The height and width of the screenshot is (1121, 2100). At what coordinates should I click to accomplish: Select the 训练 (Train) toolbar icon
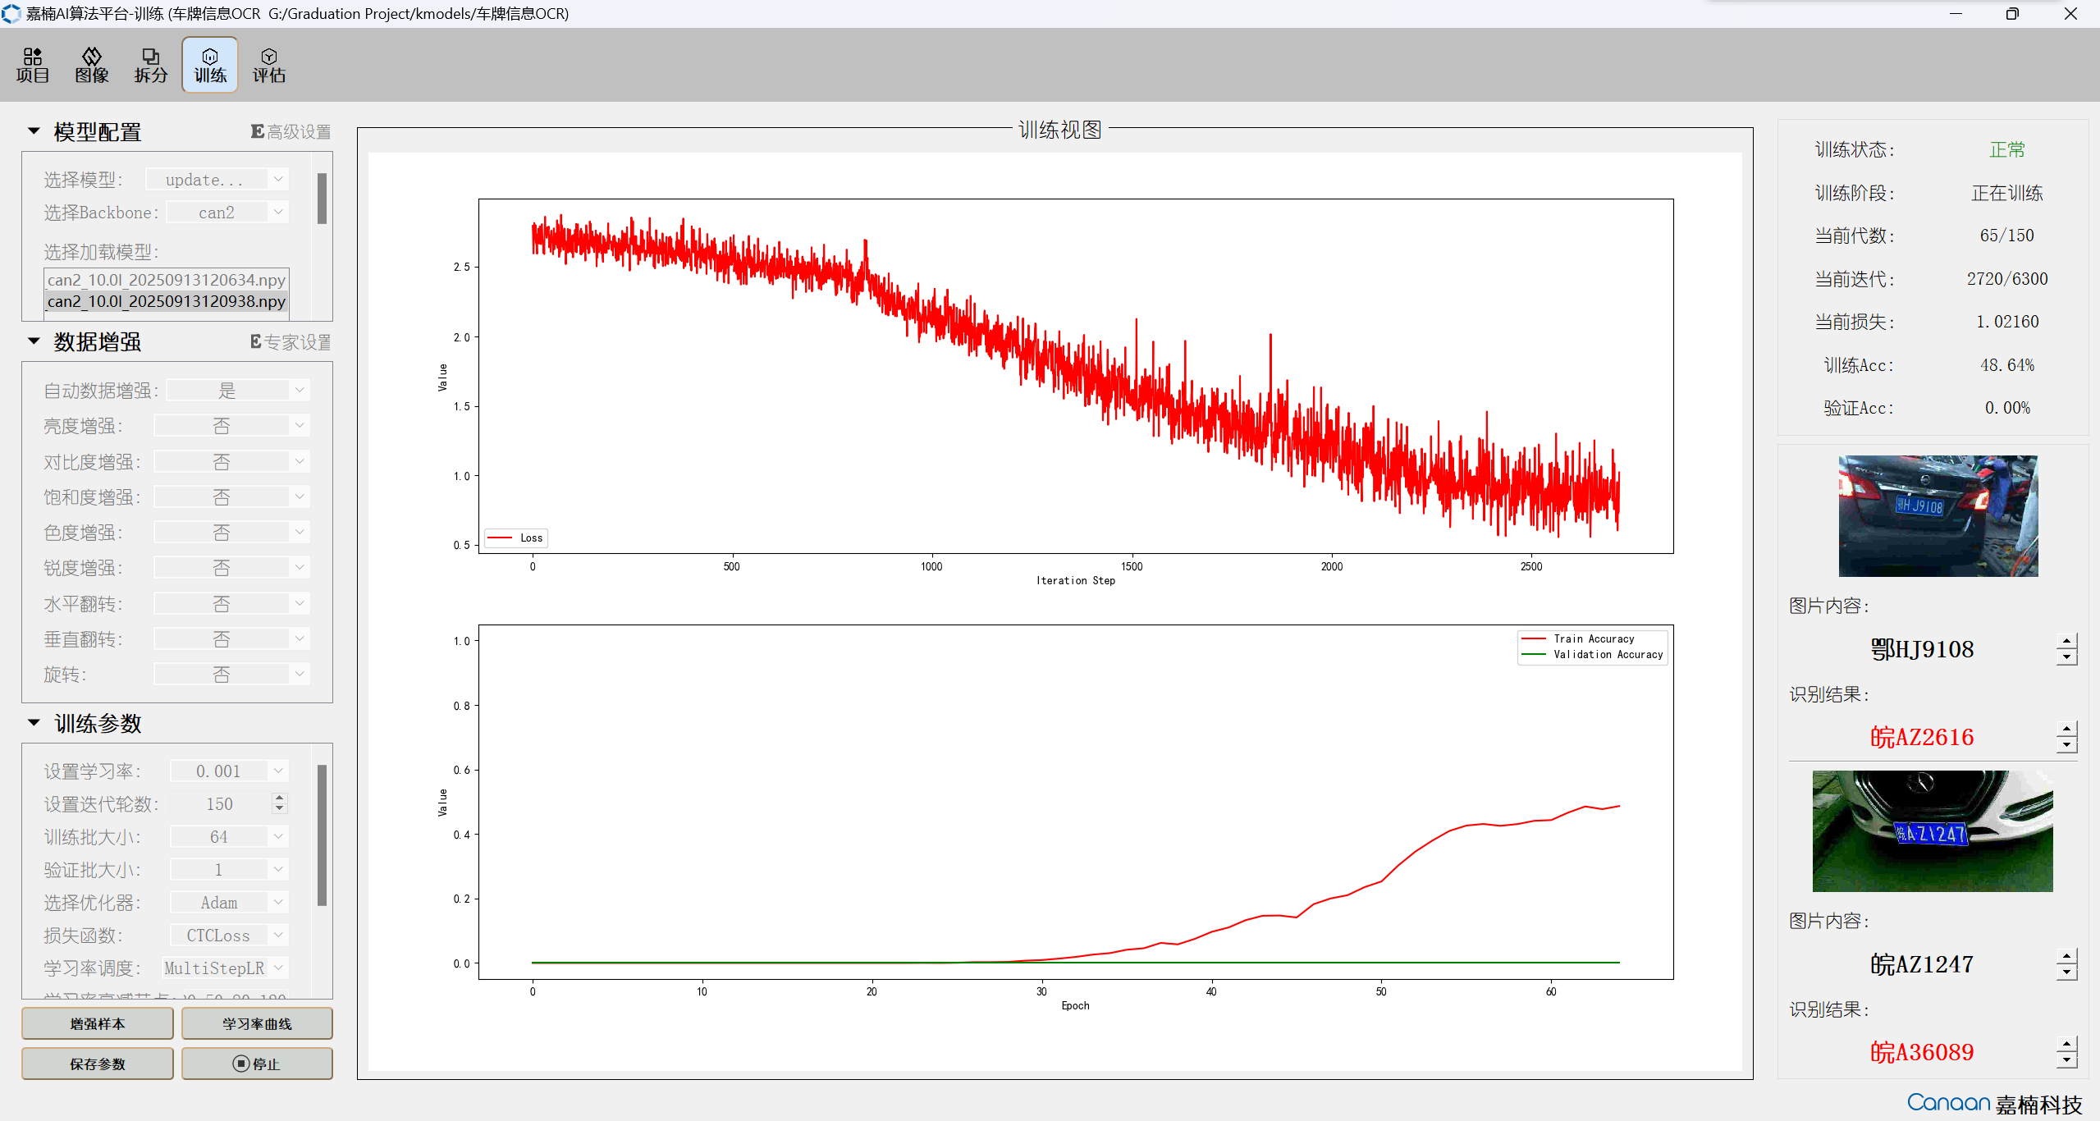coord(210,65)
